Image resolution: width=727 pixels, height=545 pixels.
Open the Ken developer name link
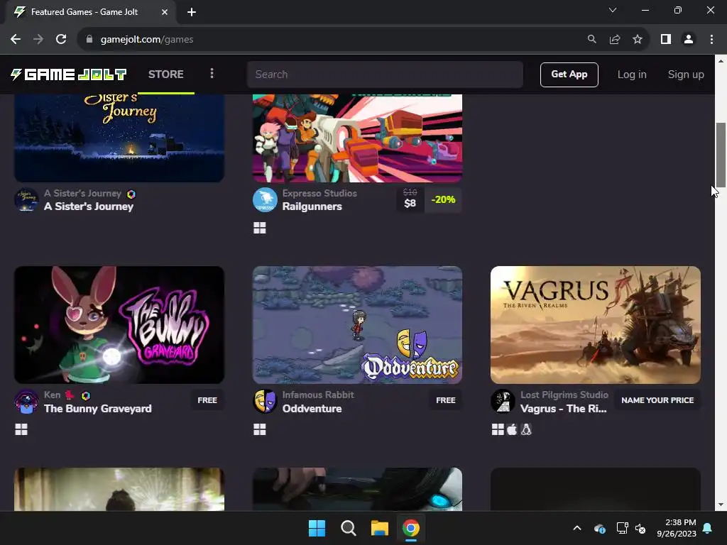(x=52, y=395)
